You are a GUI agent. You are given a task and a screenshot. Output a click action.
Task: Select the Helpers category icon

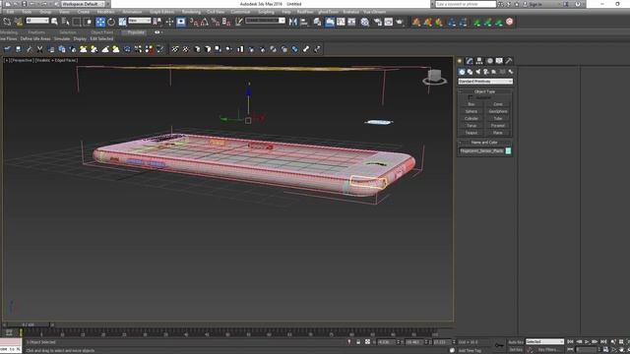click(494, 72)
